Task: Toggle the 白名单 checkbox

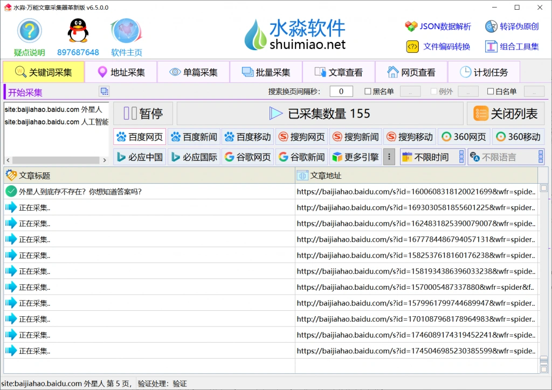Action: [x=491, y=92]
